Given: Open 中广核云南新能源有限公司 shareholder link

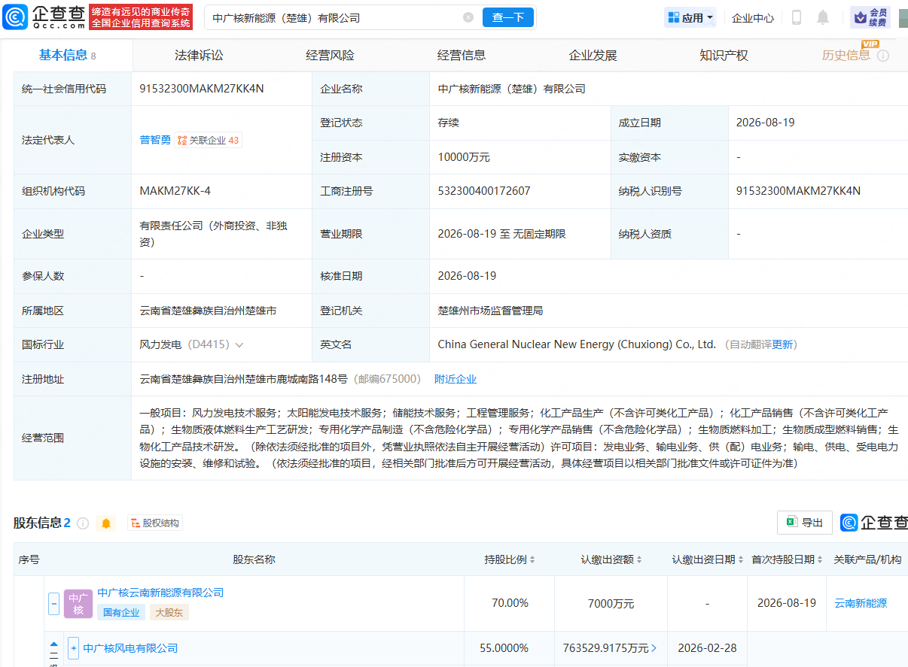Looking at the screenshot, I should [160, 593].
